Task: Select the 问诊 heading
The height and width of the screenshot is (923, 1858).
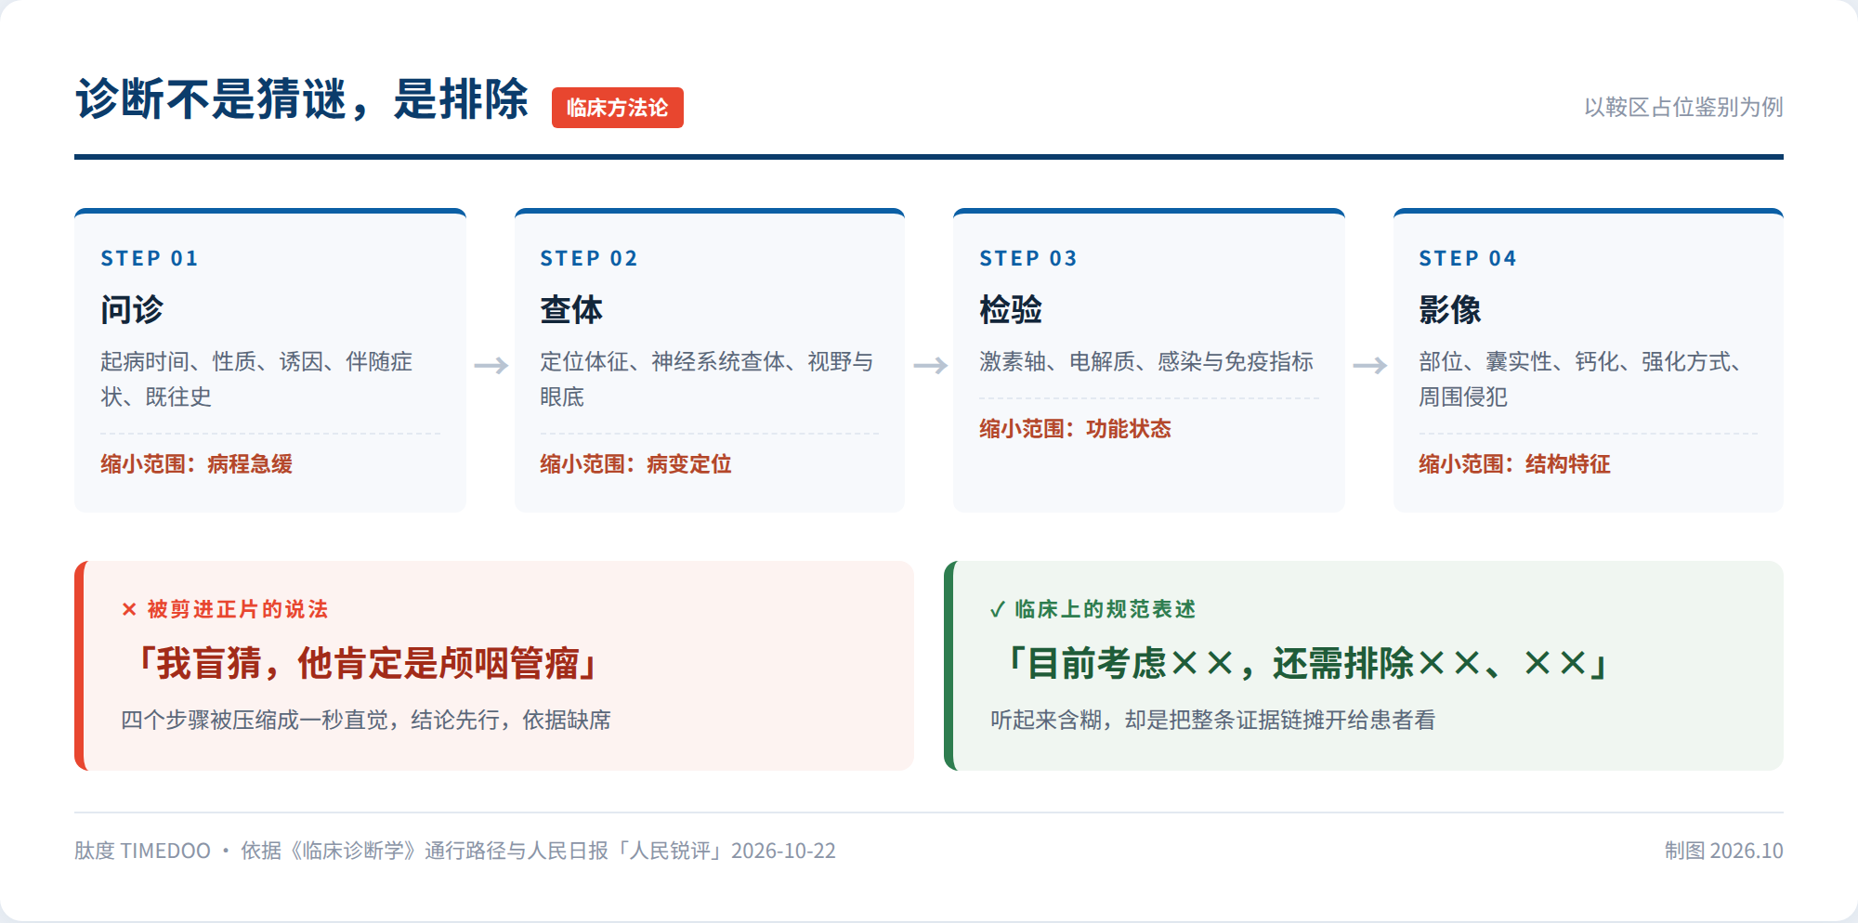Action: [132, 309]
